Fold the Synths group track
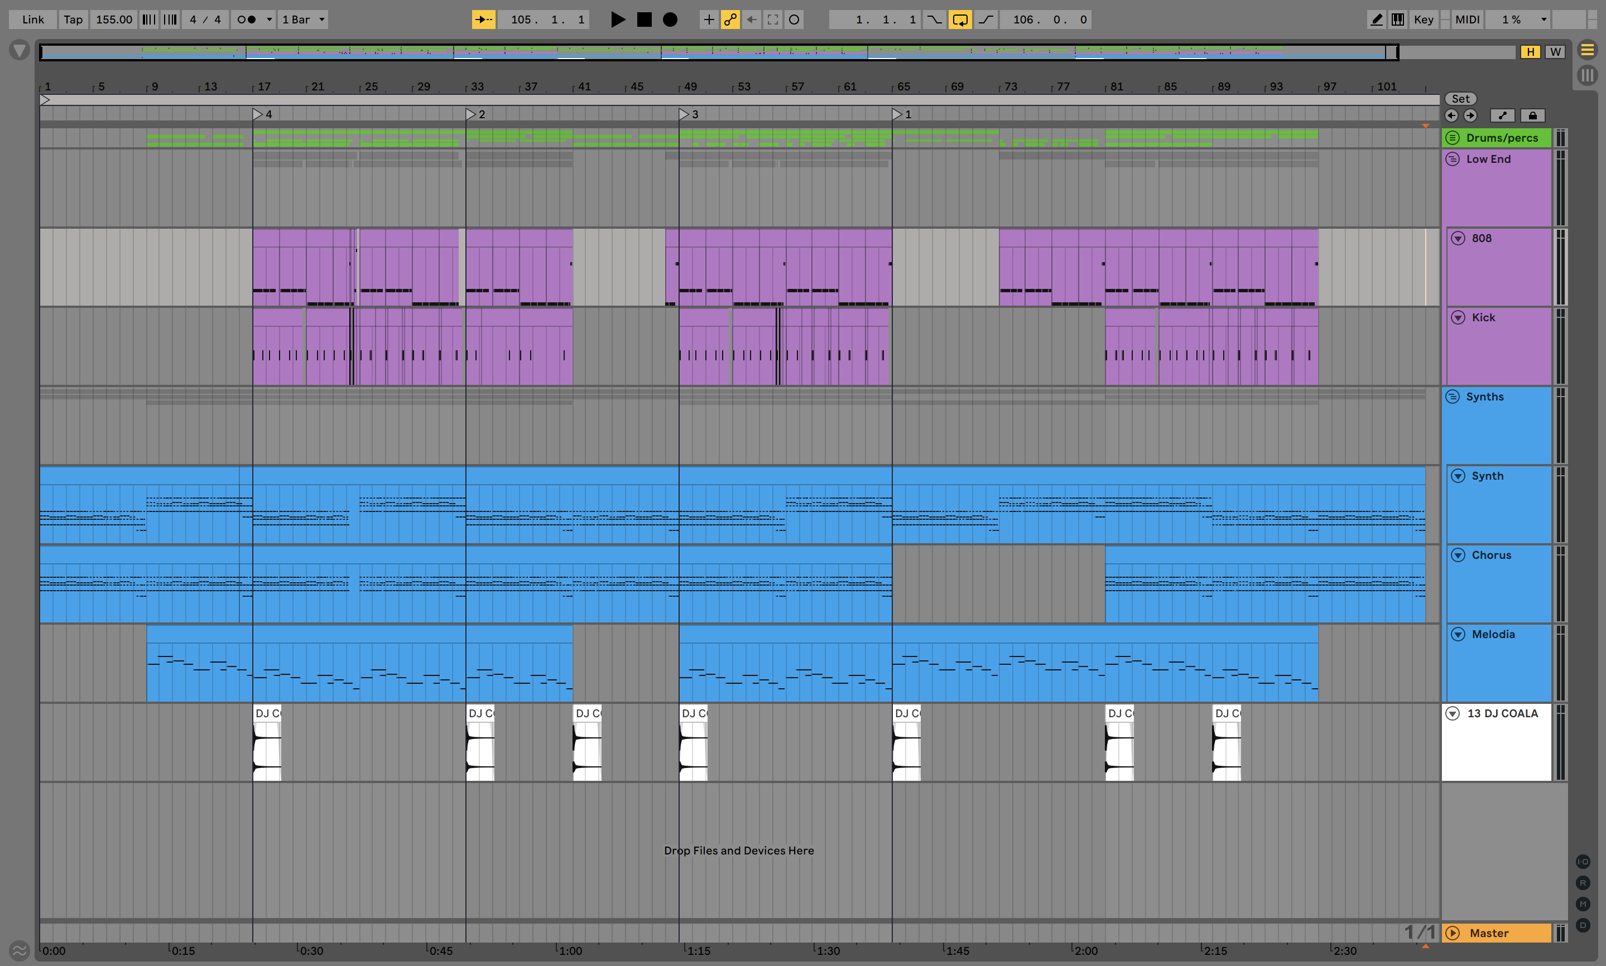This screenshot has height=966, width=1606. pyautogui.click(x=1453, y=397)
